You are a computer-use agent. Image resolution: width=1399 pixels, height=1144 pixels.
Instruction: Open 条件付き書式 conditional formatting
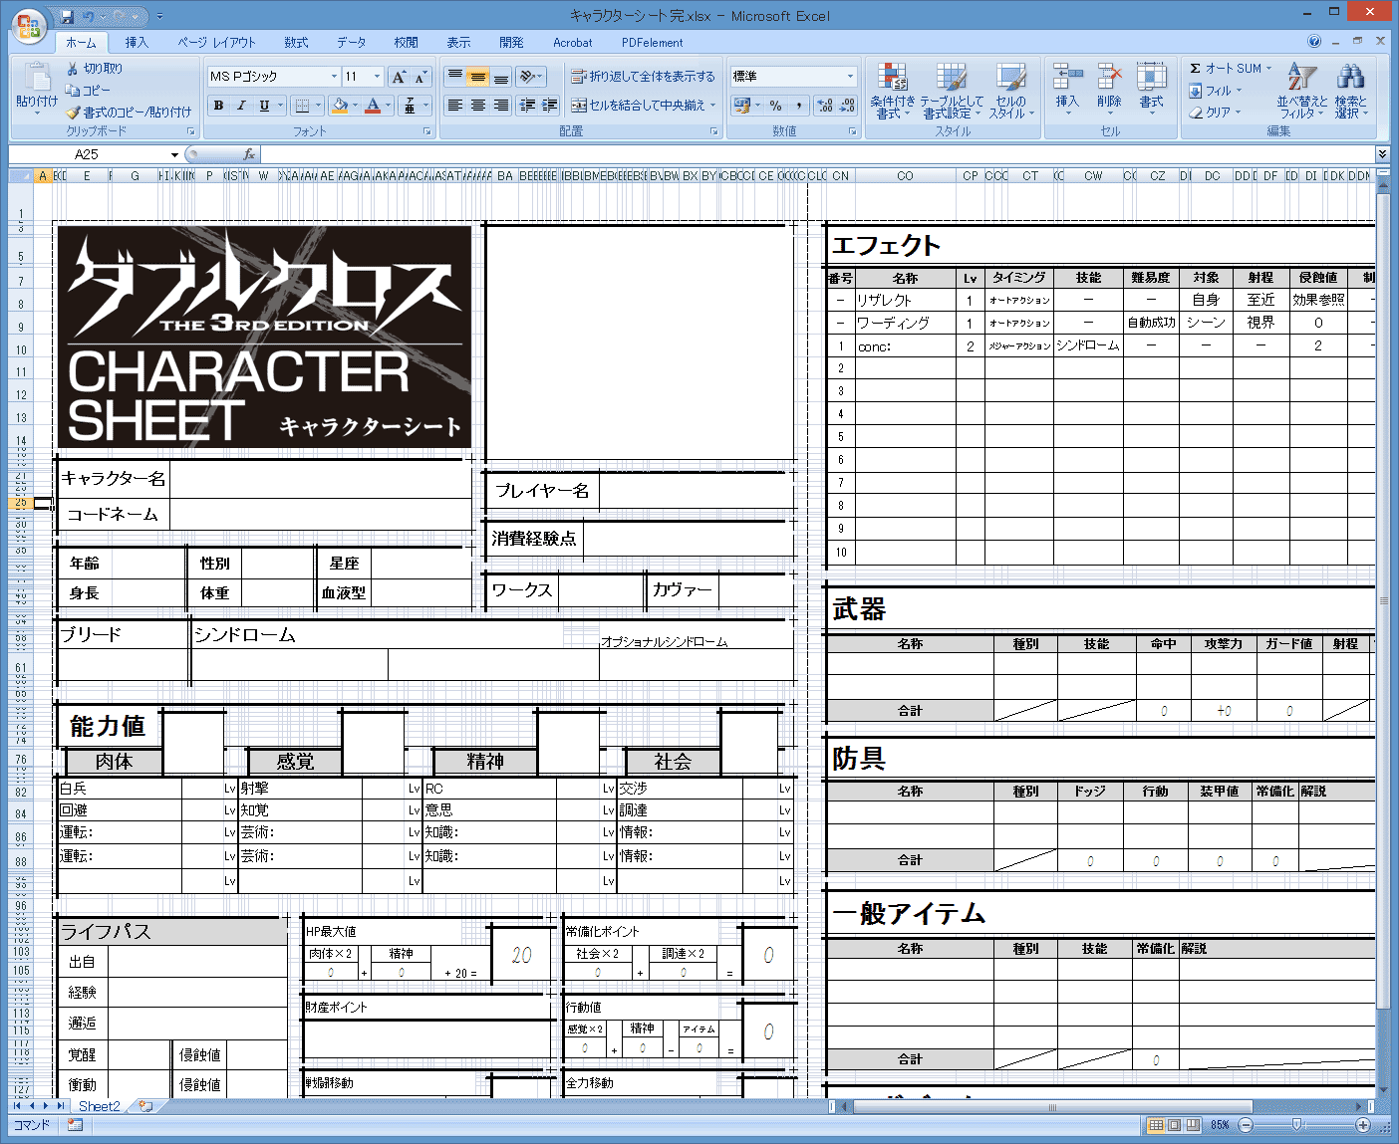[x=892, y=91]
